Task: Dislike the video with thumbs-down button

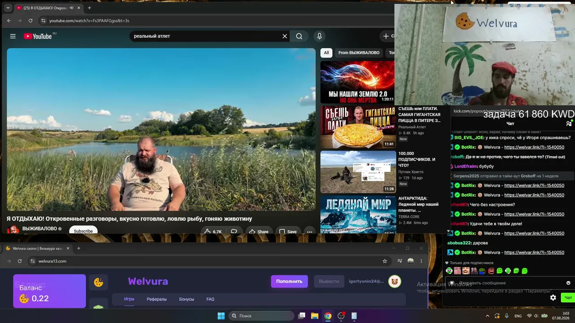Action: tap(234, 231)
